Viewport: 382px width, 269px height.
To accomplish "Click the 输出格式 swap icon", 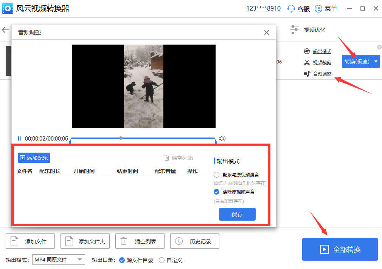I will point(307,51).
